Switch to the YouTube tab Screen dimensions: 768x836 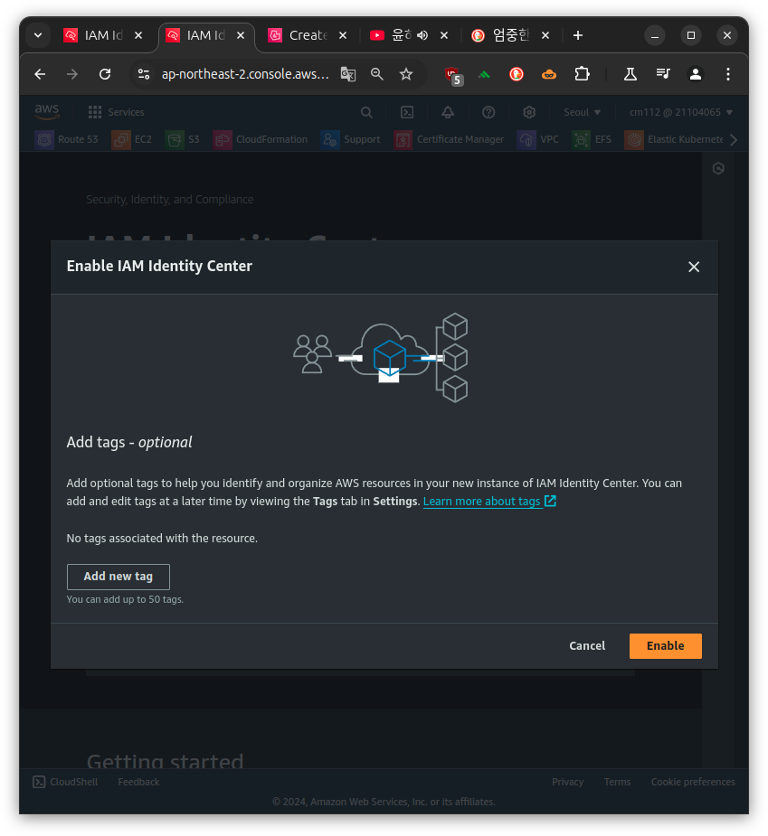tap(390, 35)
